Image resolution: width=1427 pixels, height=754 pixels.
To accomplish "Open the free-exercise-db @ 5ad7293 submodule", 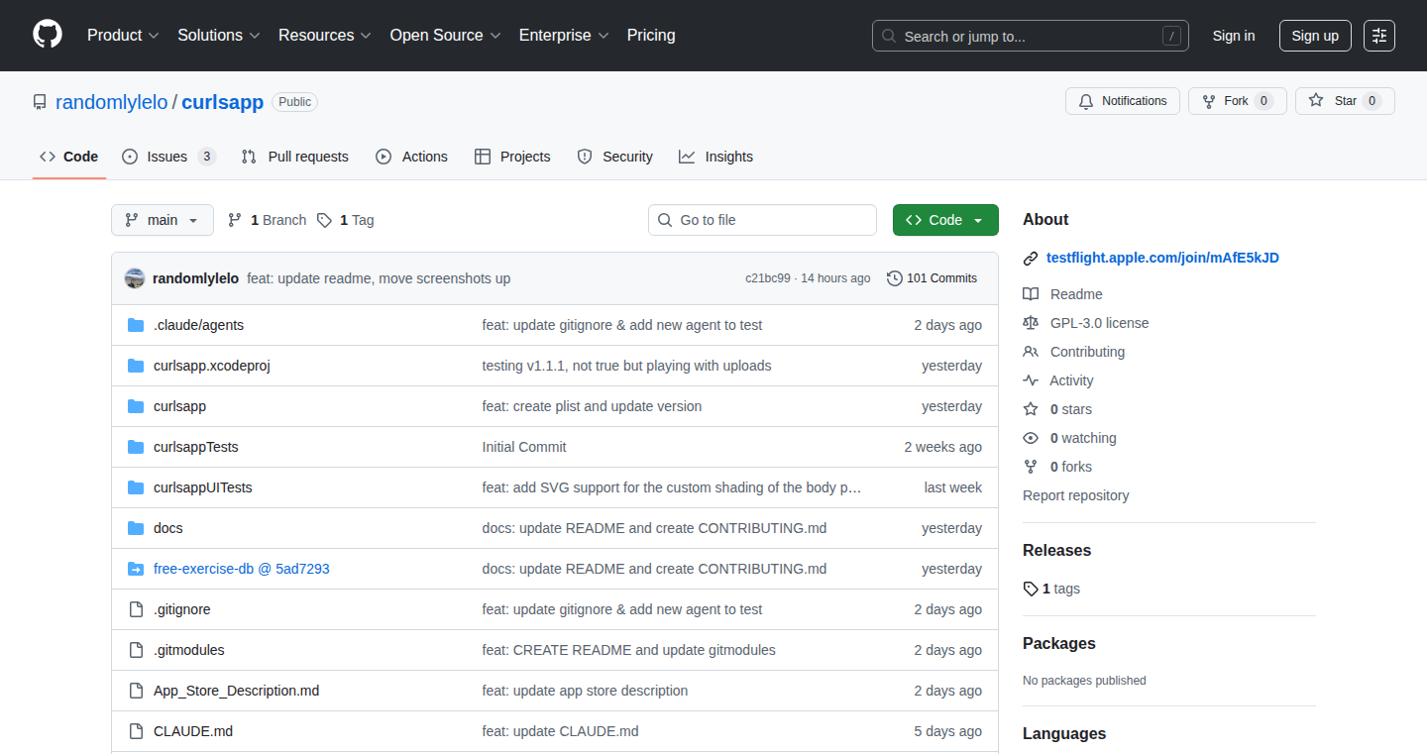I will 242,569.
